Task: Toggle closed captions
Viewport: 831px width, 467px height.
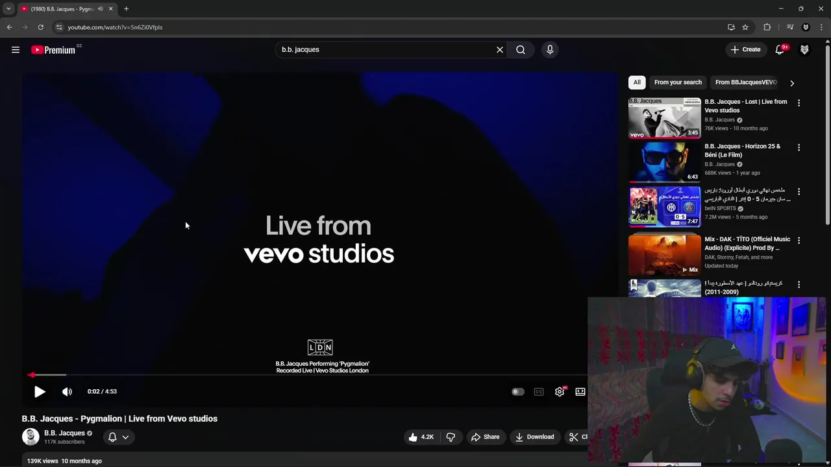Action: (x=539, y=392)
